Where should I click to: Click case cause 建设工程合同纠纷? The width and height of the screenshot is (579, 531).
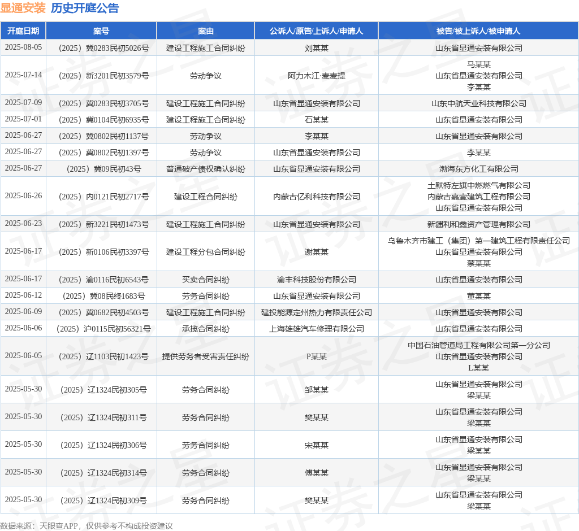[206, 197]
